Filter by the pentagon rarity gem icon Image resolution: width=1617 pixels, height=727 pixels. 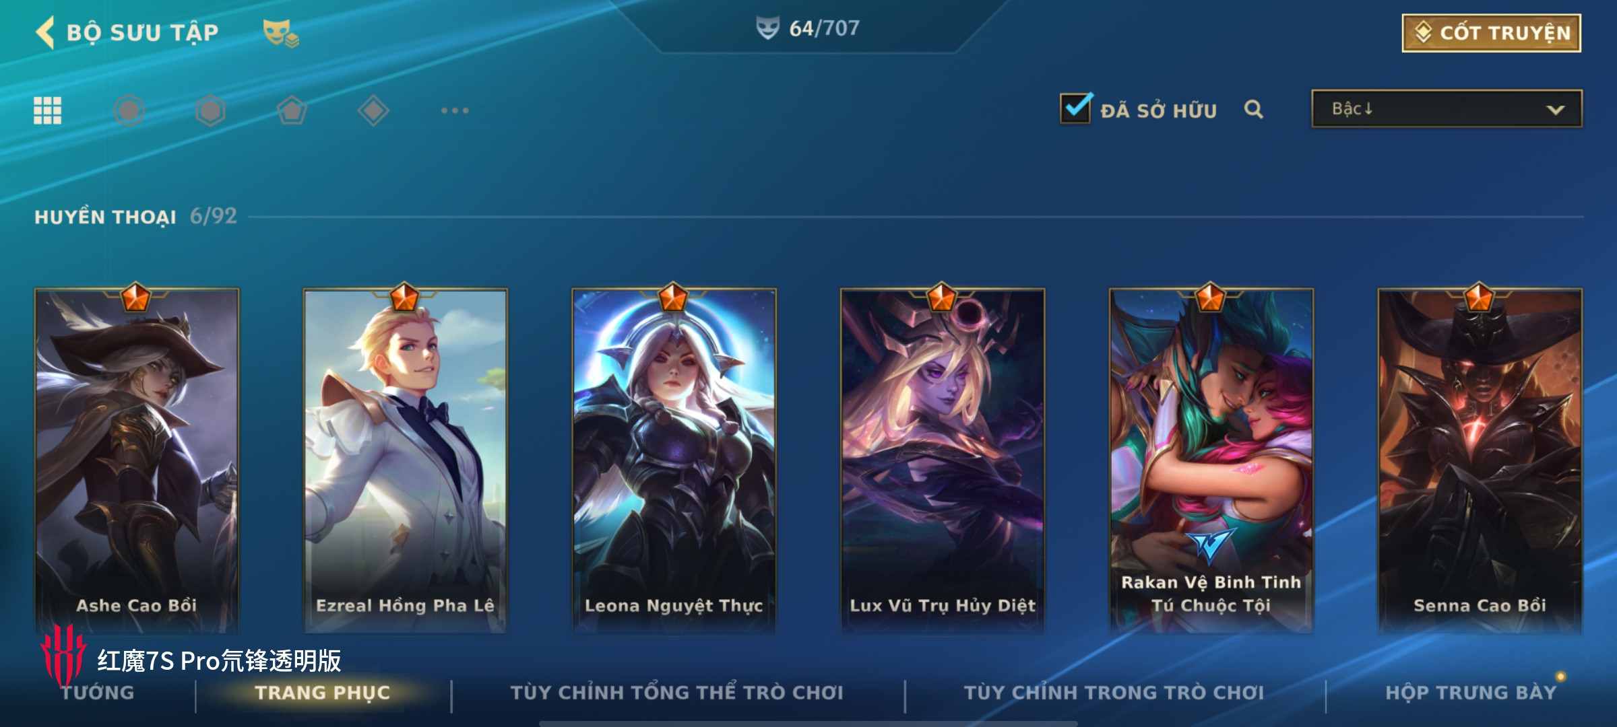click(292, 110)
